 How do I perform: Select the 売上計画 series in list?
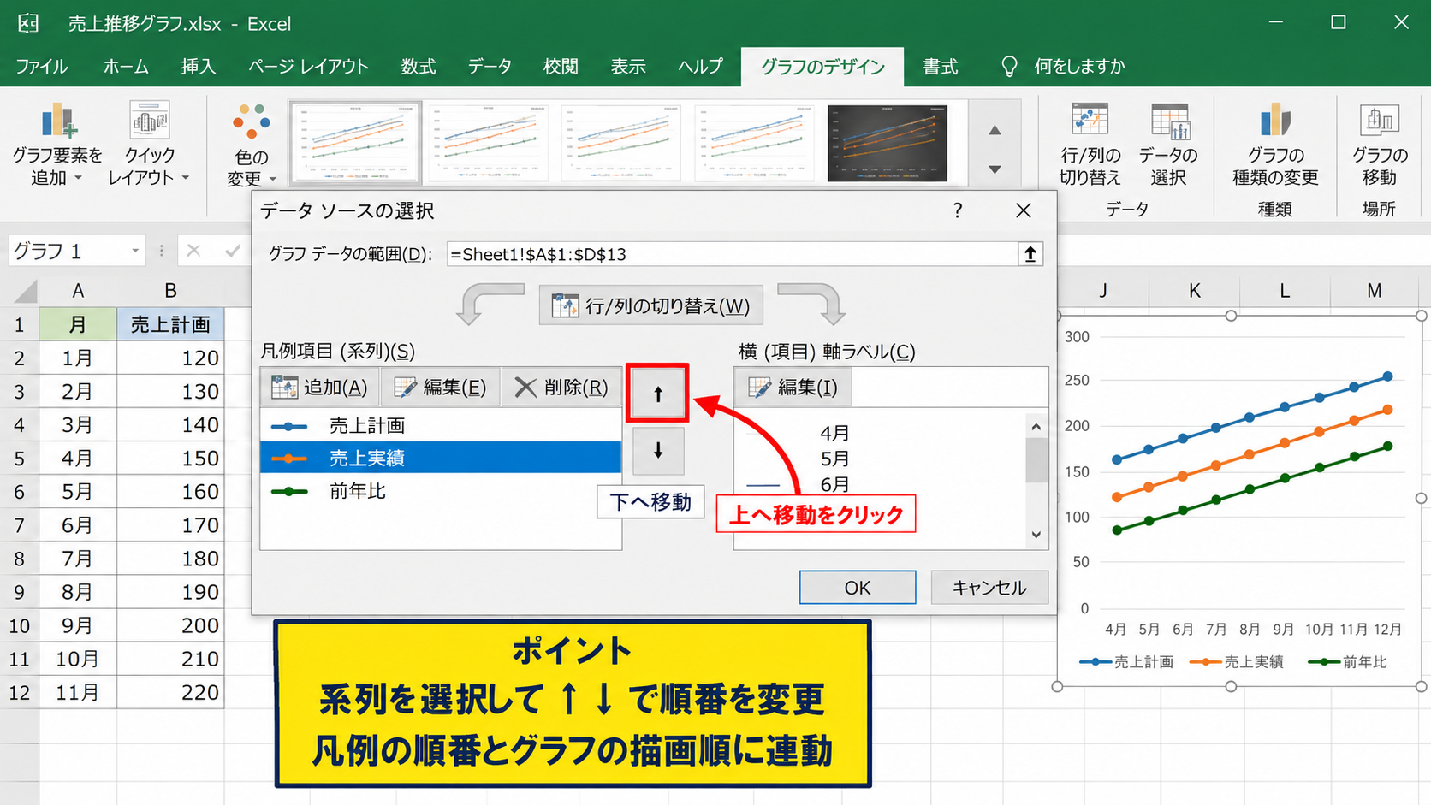pyautogui.click(x=441, y=425)
